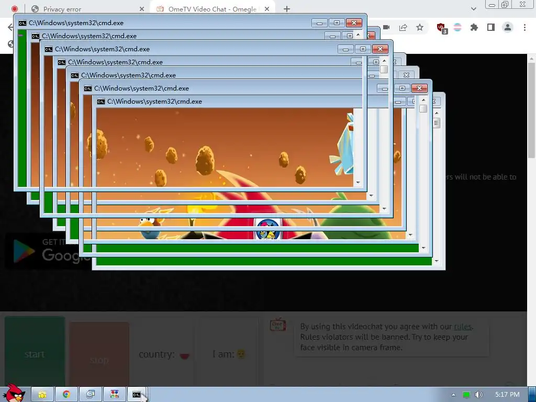Image resolution: width=536 pixels, height=402 pixels.
Task: Click the rules agreement message text
Action: click(x=387, y=337)
